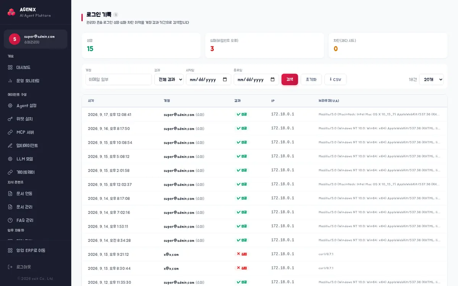Open the 종료일 calendar picker
The height and width of the screenshot is (286, 458).
point(273,79)
